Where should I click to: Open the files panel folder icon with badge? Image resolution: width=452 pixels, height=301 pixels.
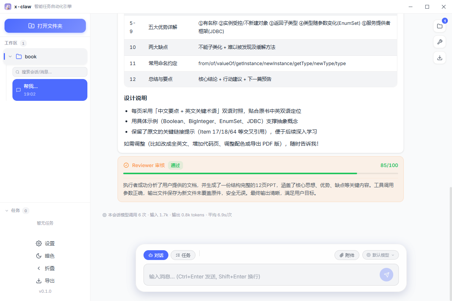[x=440, y=26]
